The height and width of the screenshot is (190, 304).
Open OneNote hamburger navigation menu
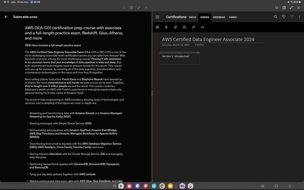point(157,17)
